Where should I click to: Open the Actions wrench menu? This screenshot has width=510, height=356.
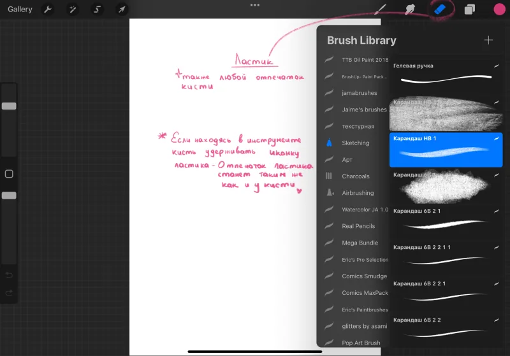click(x=48, y=9)
